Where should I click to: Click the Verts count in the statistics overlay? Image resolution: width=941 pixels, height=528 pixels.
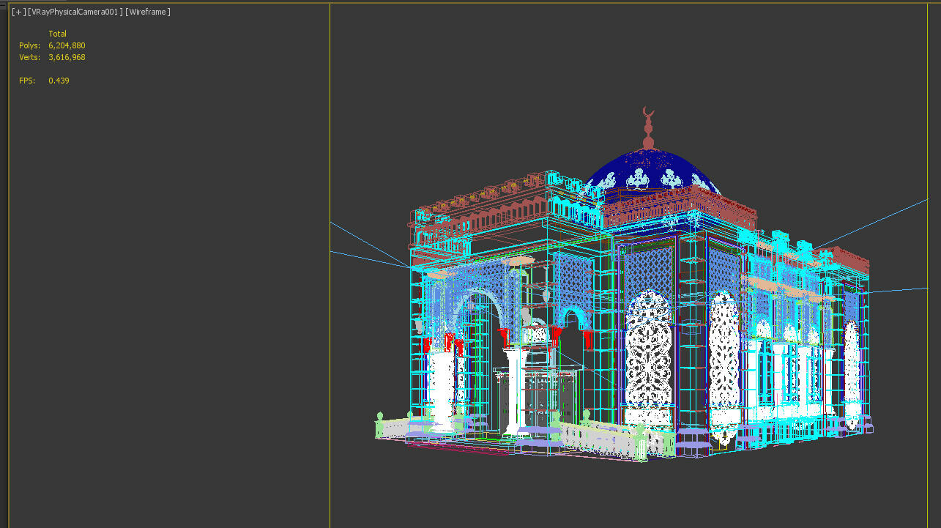click(67, 56)
